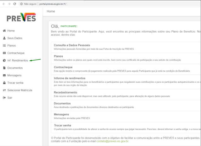The height and width of the screenshot is (146, 201).
Task: Click the Trocar senha lock icon
Action: 4,83
